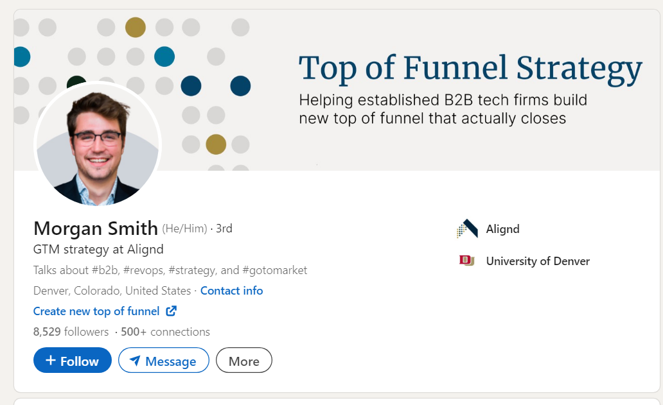The image size is (663, 405).
Task: Click the name Morgan Smith heading
Action: (96, 228)
